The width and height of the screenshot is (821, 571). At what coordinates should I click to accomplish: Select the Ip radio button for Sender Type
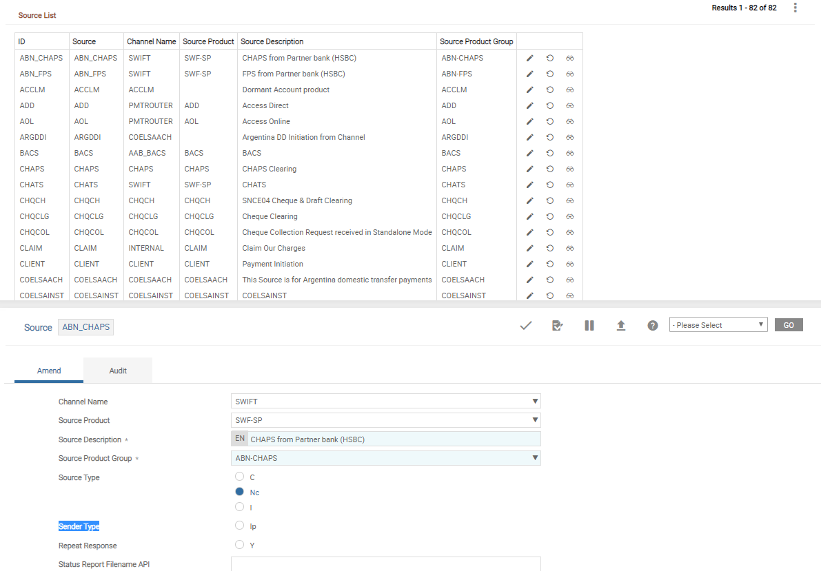click(240, 526)
